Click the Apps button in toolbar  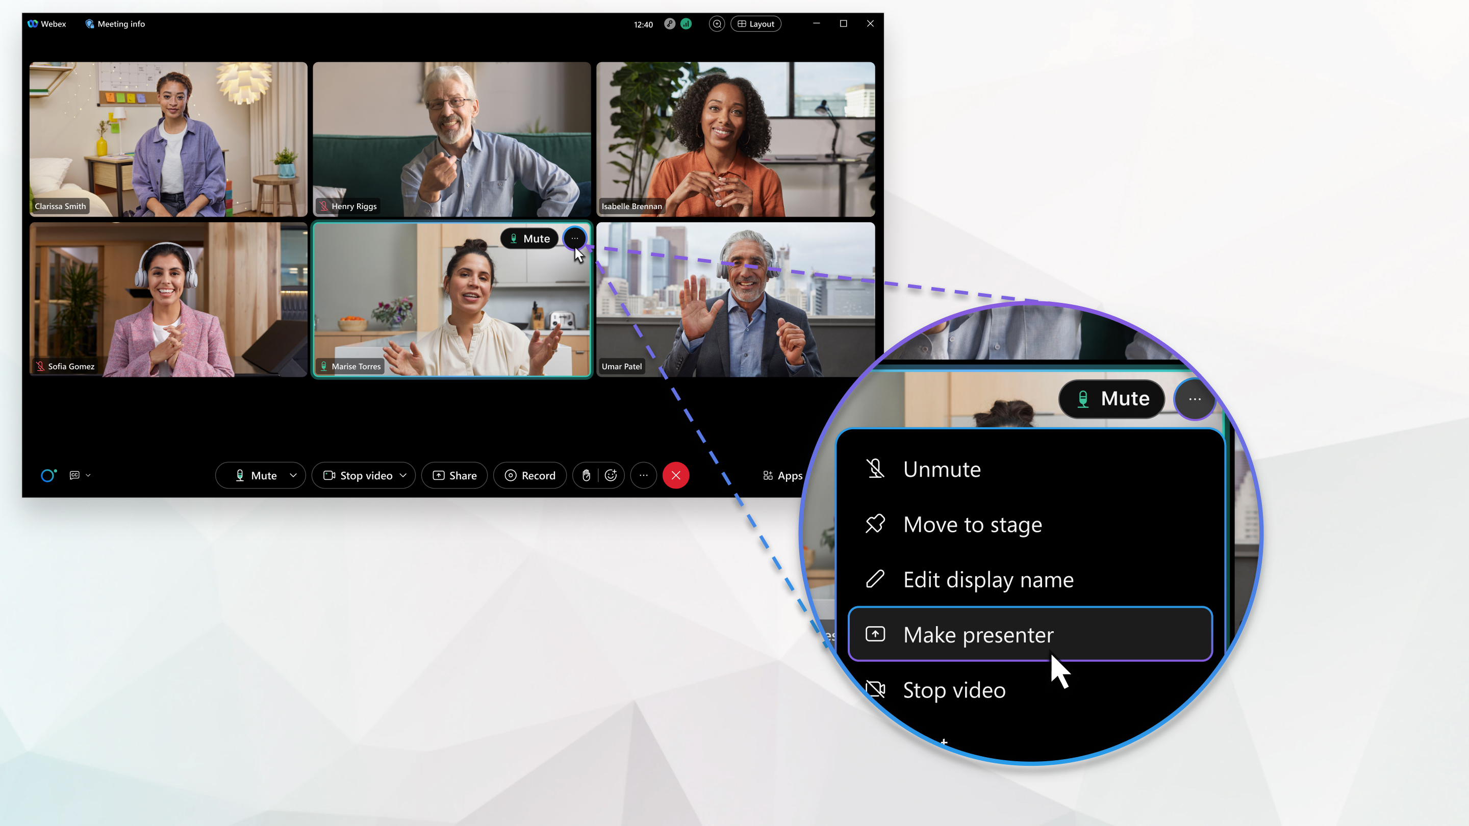pos(782,475)
